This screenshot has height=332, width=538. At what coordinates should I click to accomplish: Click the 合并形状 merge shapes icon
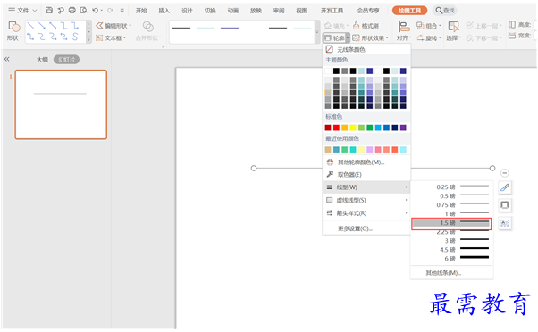147,27
